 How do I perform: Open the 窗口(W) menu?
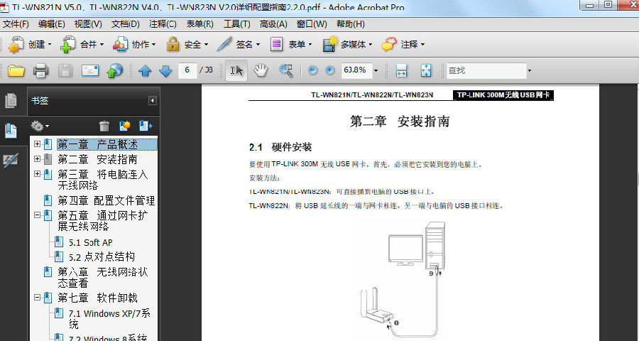click(x=312, y=24)
